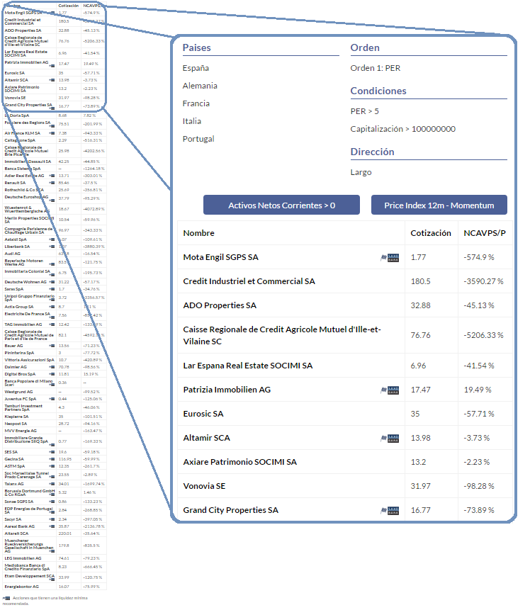Viewport: 530px width, 610px height.
Task: Click liquidity icon next to Sonae SGPS SA
Action: point(52,502)
